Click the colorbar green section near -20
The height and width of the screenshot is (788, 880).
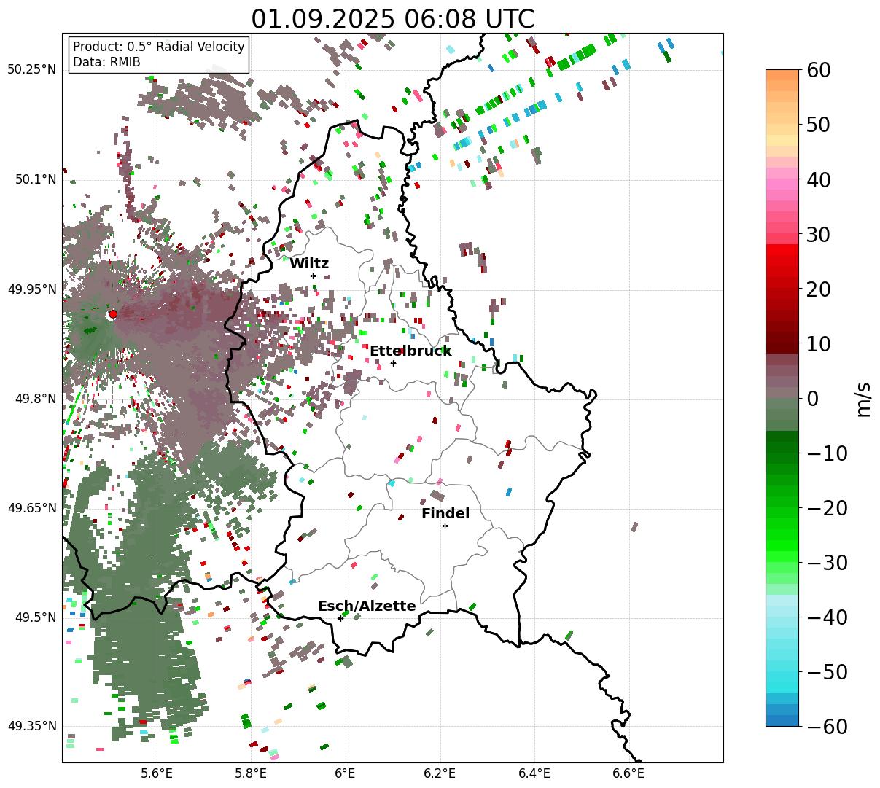(782, 507)
